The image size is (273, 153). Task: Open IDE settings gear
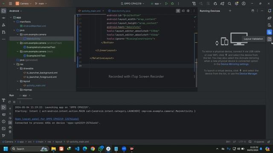coord(236,3)
